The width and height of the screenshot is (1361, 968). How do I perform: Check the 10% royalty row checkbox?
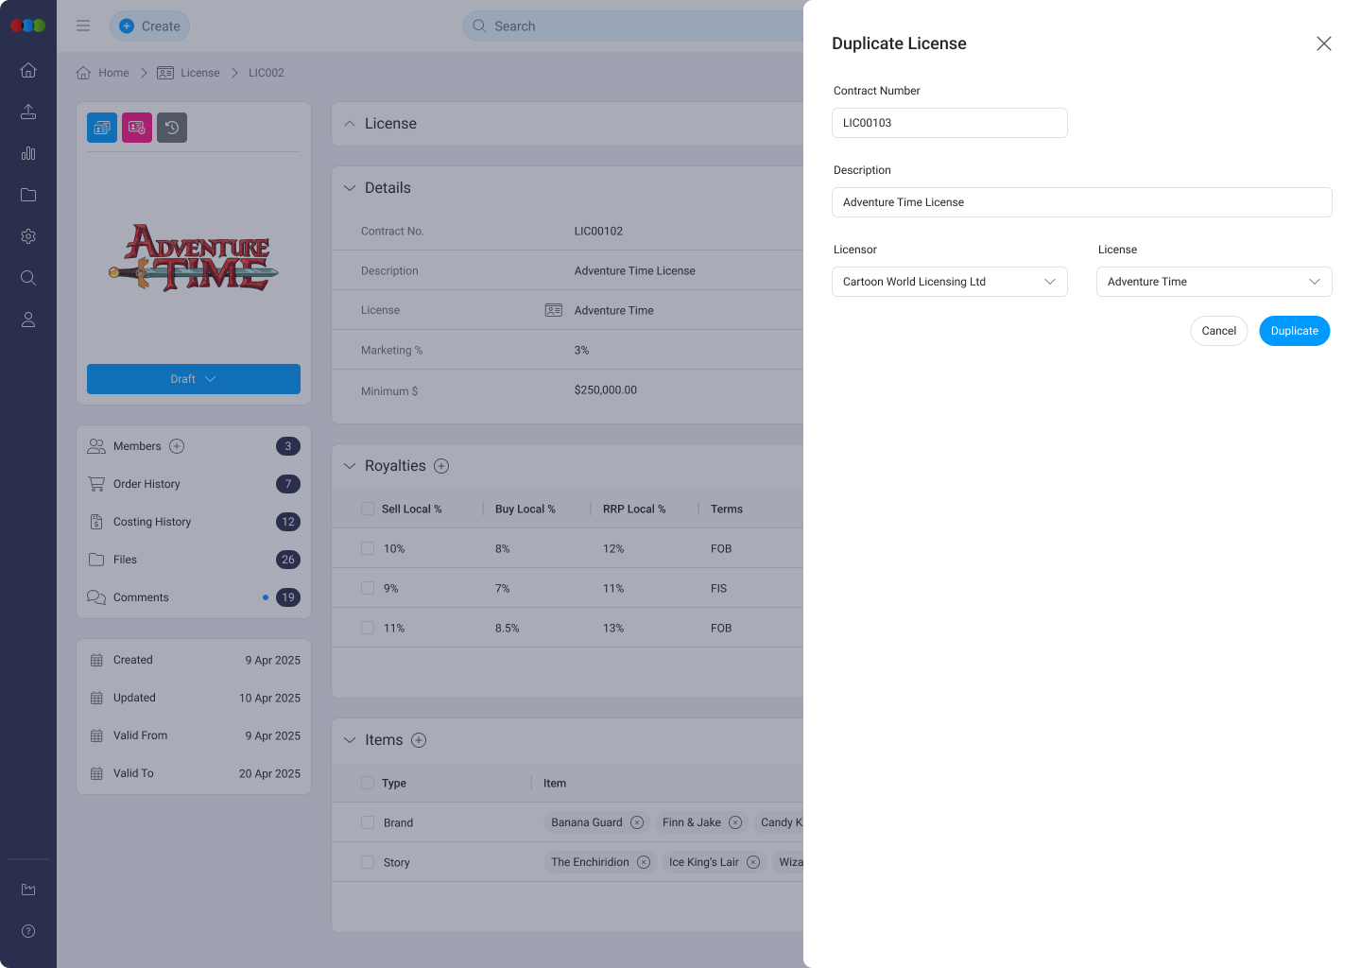coord(368,548)
